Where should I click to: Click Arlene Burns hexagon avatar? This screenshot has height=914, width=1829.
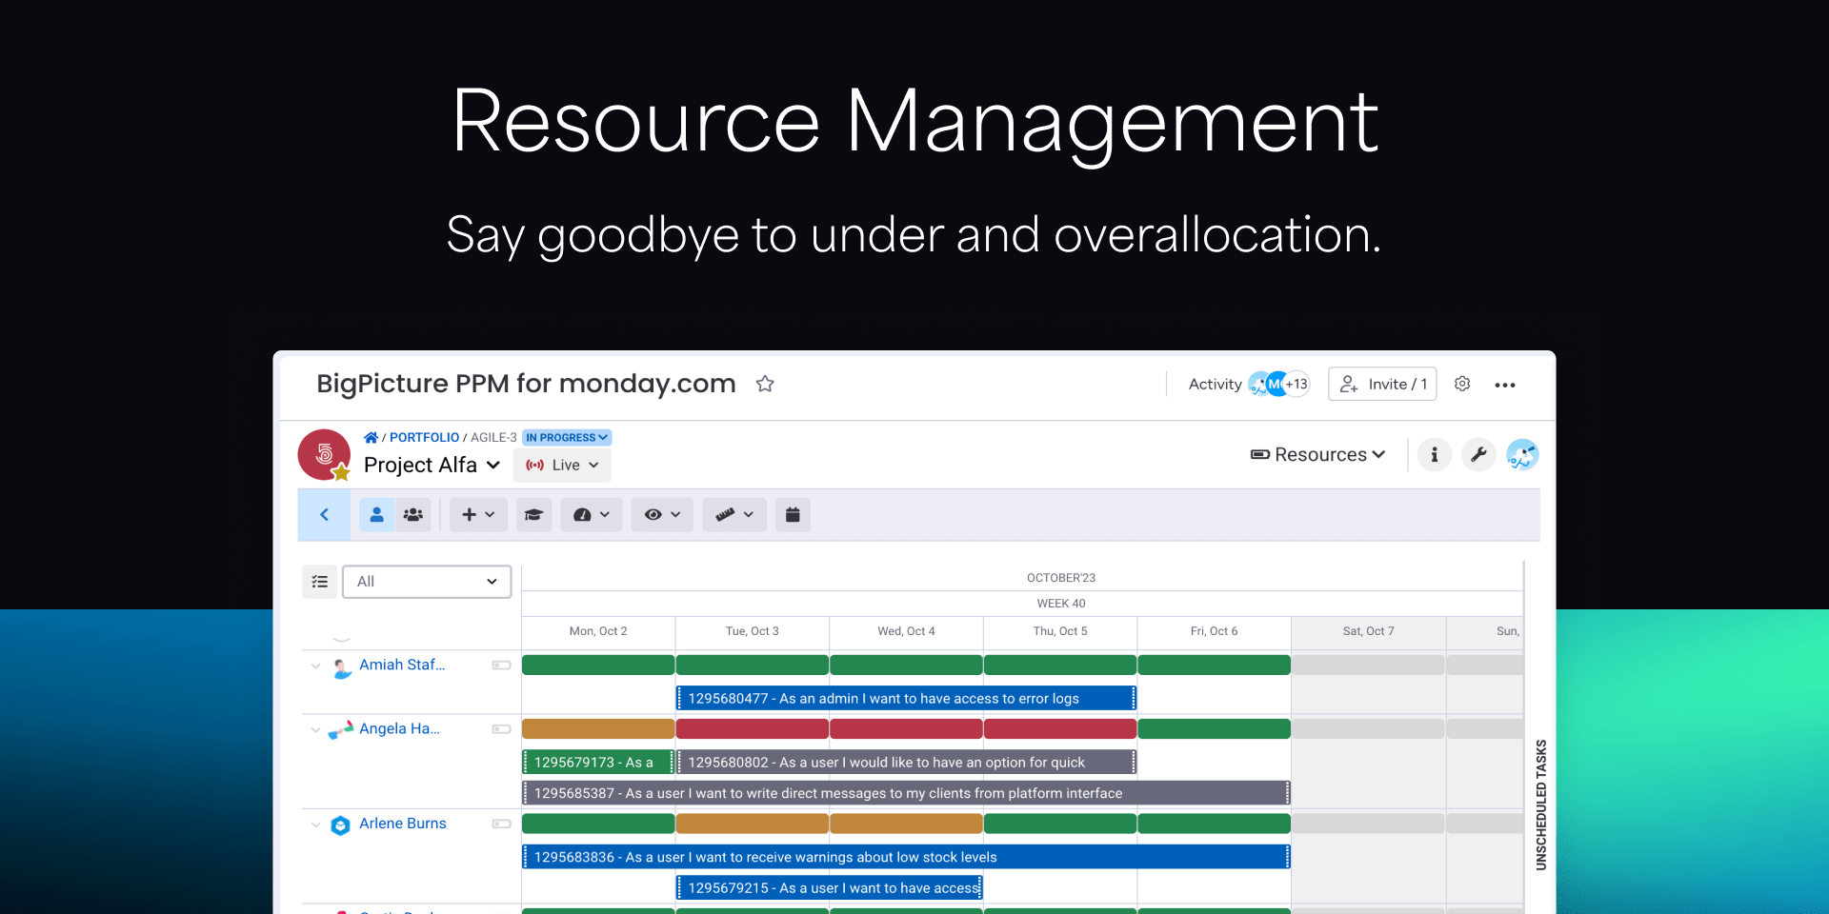coord(340,825)
